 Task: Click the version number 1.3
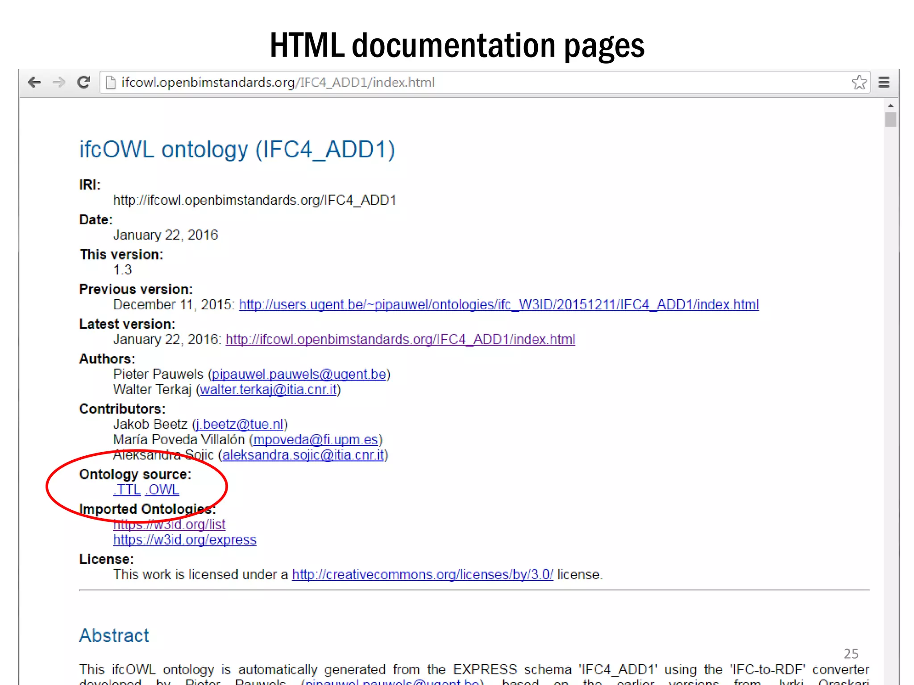(x=122, y=270)
